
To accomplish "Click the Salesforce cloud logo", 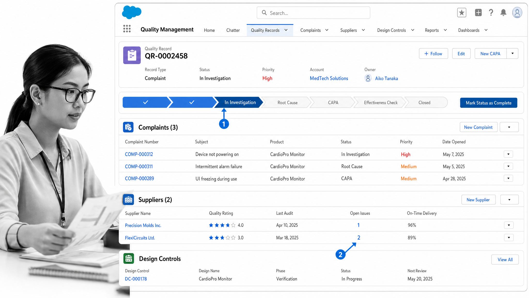I will coord(132,12).
